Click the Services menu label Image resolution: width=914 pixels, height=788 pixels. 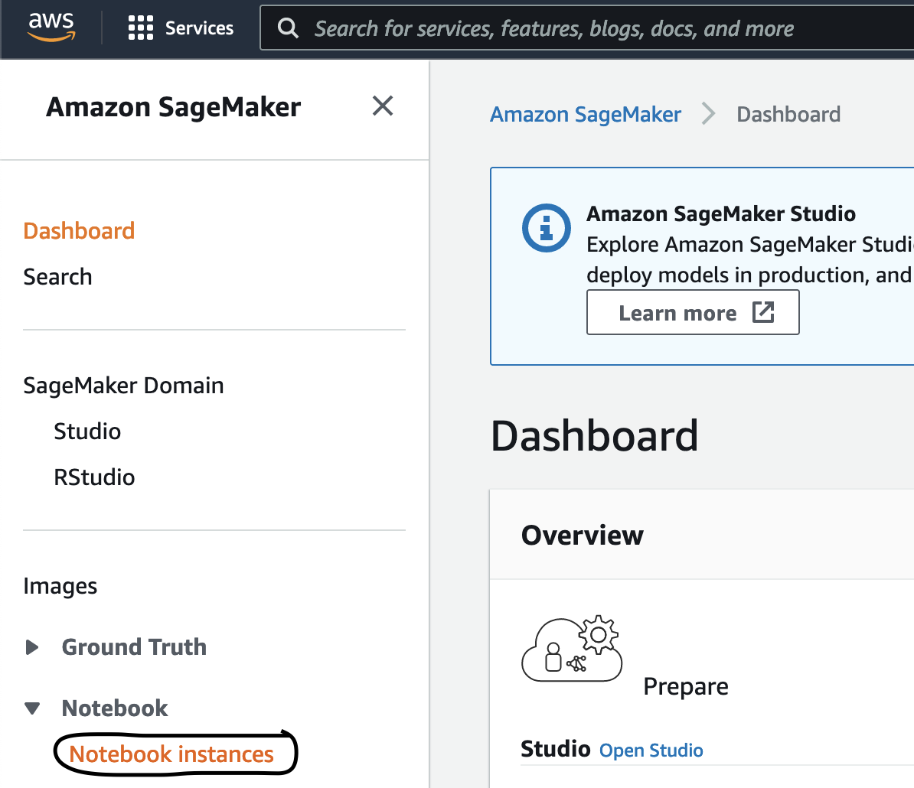(x=199, y=28)
